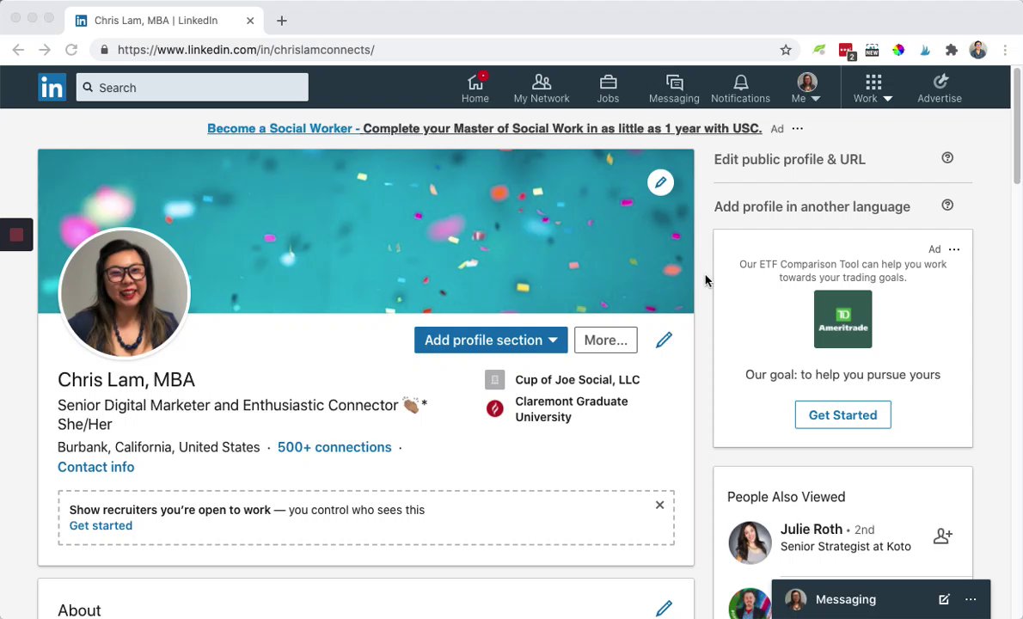Viewport: 1023px width, 619px height.
Task: Open Messaging bar more options
Action: 971,599
